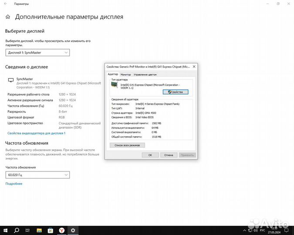Close the adapter properties dialog
The image size is (294, 235).
(x=194, y=67)
